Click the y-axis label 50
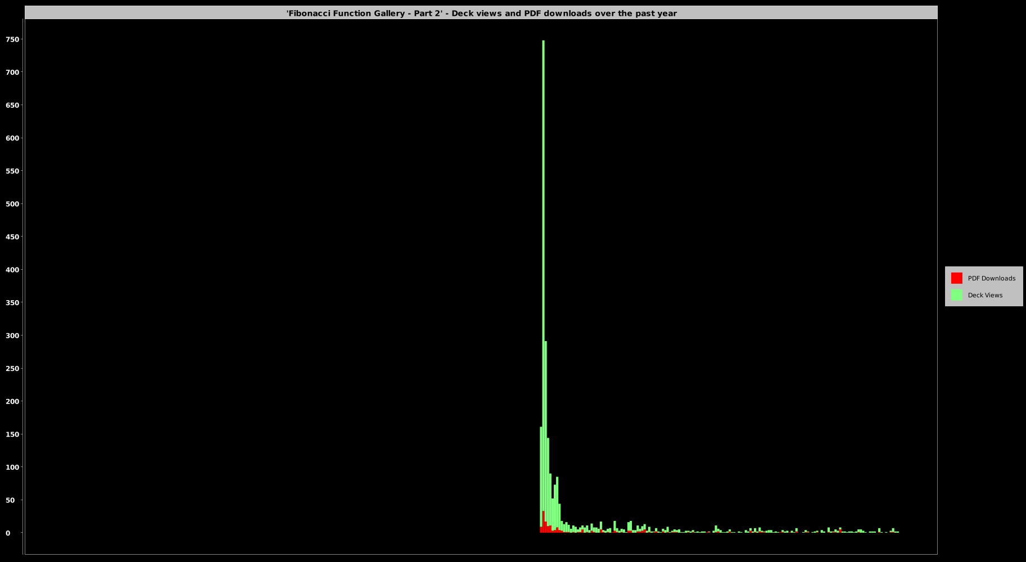 point(10,500)
